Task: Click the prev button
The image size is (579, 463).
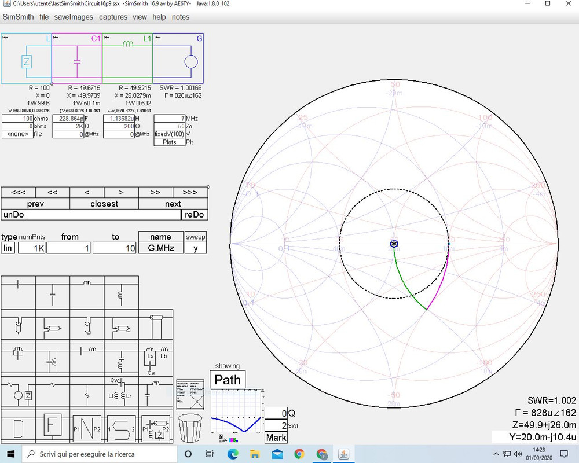Action: pyautogui.click(x=35, y=204)
